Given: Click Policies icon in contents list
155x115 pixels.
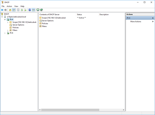Looking at the screenshot, I should (40, 23).
